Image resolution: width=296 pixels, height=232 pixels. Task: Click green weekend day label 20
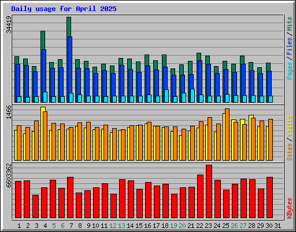click(x=182, y=226)
